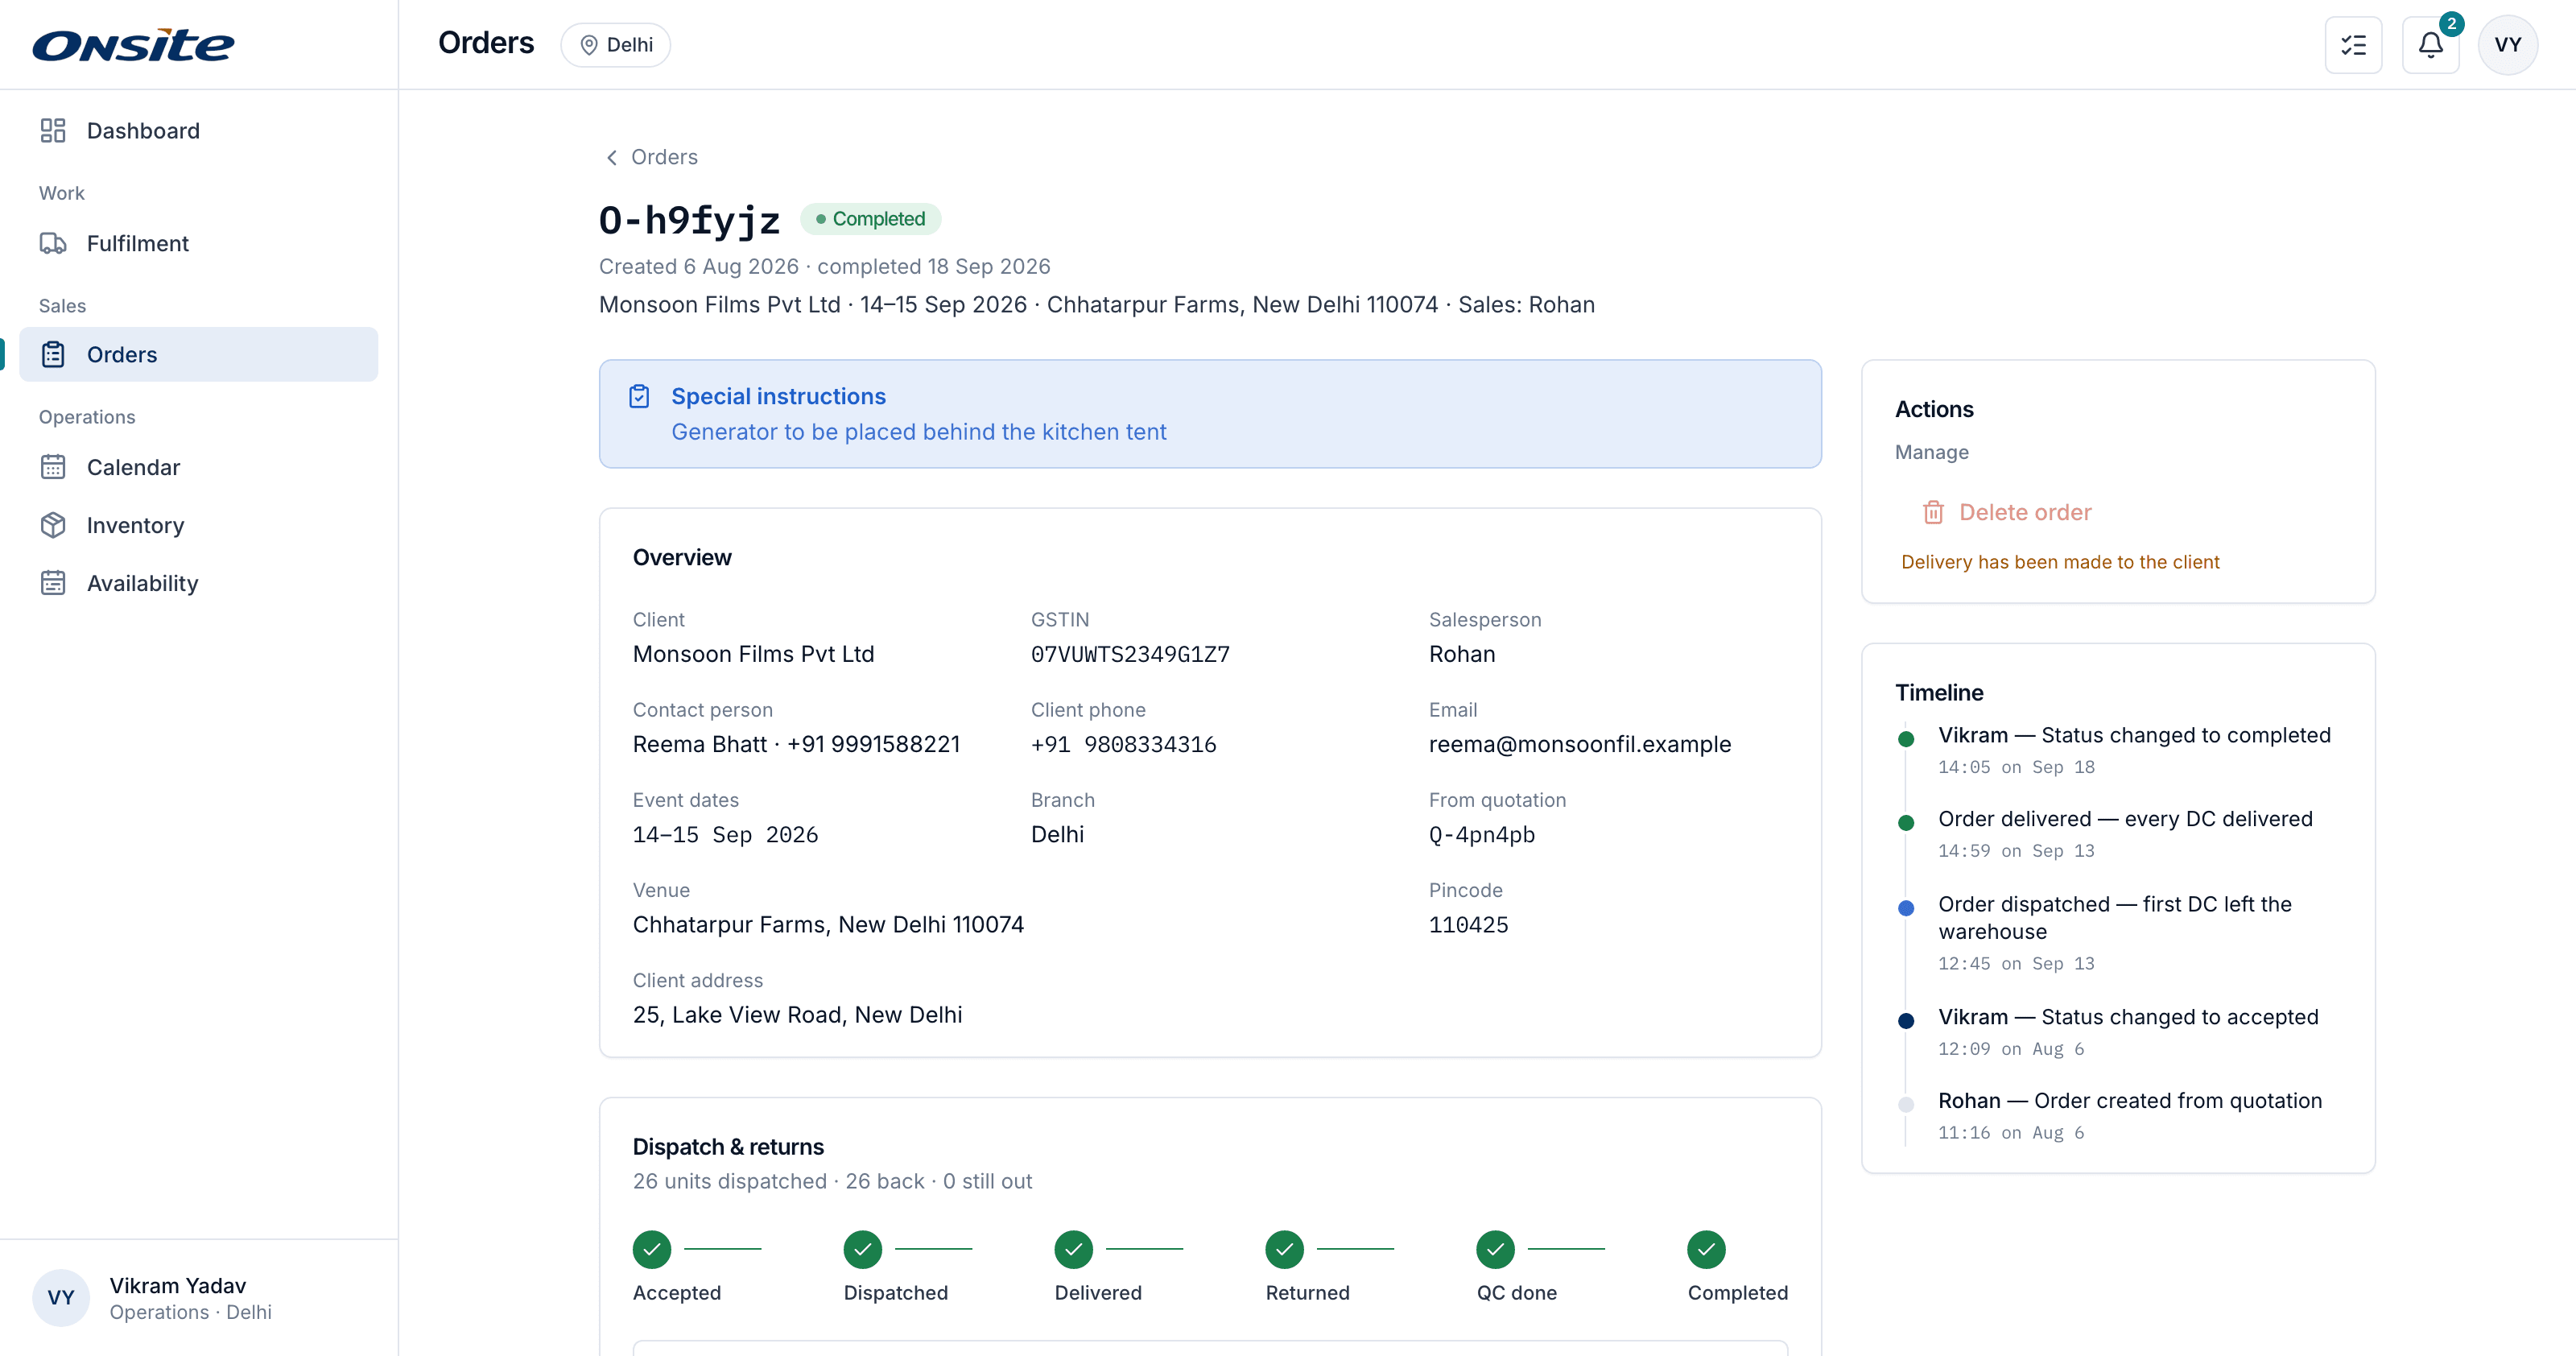
Task: Click the Completed status badge
Action: 870,219
